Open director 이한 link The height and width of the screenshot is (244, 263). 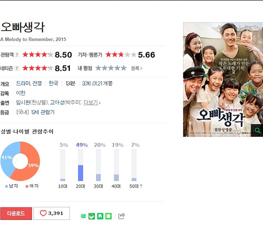21,93
